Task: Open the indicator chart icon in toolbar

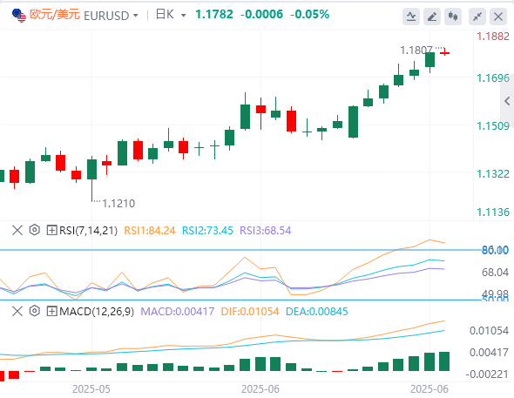Action: point(411,16)
